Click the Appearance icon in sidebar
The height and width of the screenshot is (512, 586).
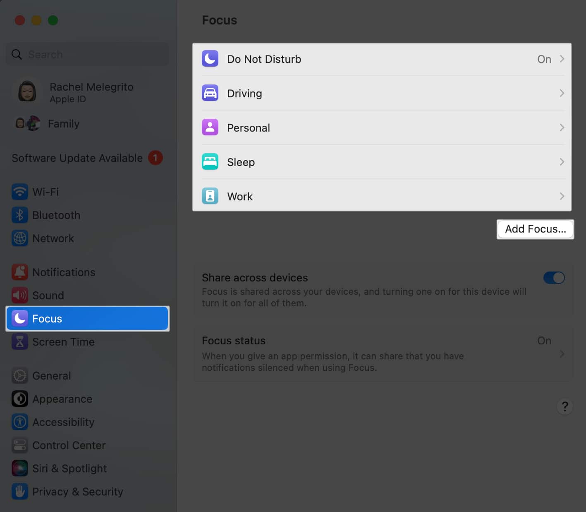pos(20,399)
